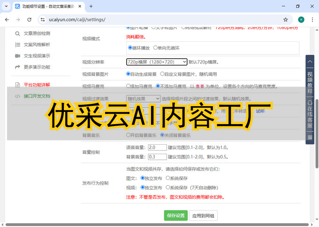319x227 pixels.
Task: Open the tab search chevron dropdown
Action: (7, 6)
